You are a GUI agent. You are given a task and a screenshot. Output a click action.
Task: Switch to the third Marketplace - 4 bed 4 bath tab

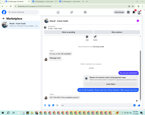point(71,1)
